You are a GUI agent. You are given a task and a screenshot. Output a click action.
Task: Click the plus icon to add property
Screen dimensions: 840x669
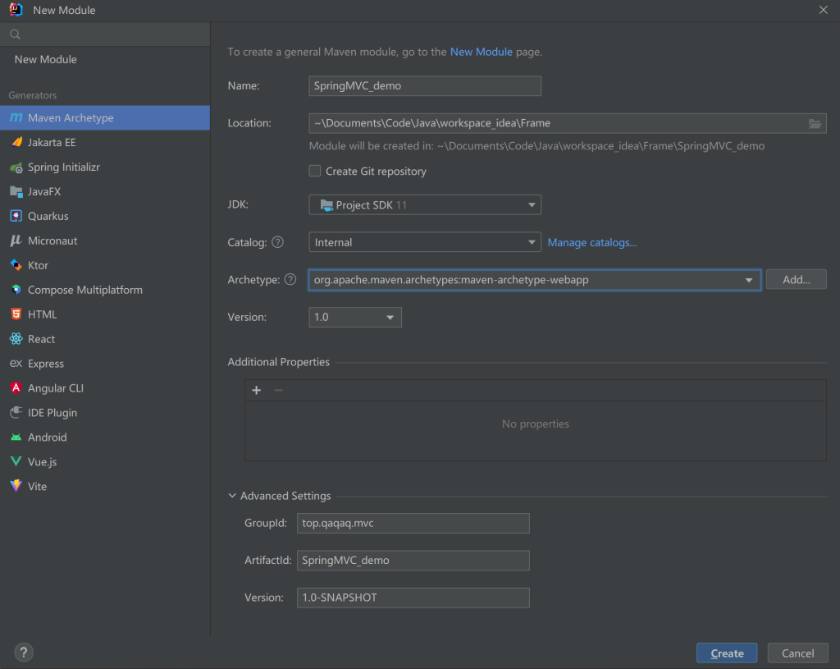tap(257, 390)
